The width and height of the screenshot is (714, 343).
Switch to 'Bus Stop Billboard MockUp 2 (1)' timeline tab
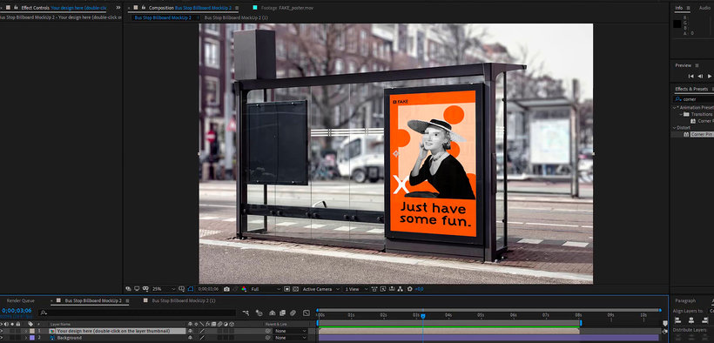(184, 300)
